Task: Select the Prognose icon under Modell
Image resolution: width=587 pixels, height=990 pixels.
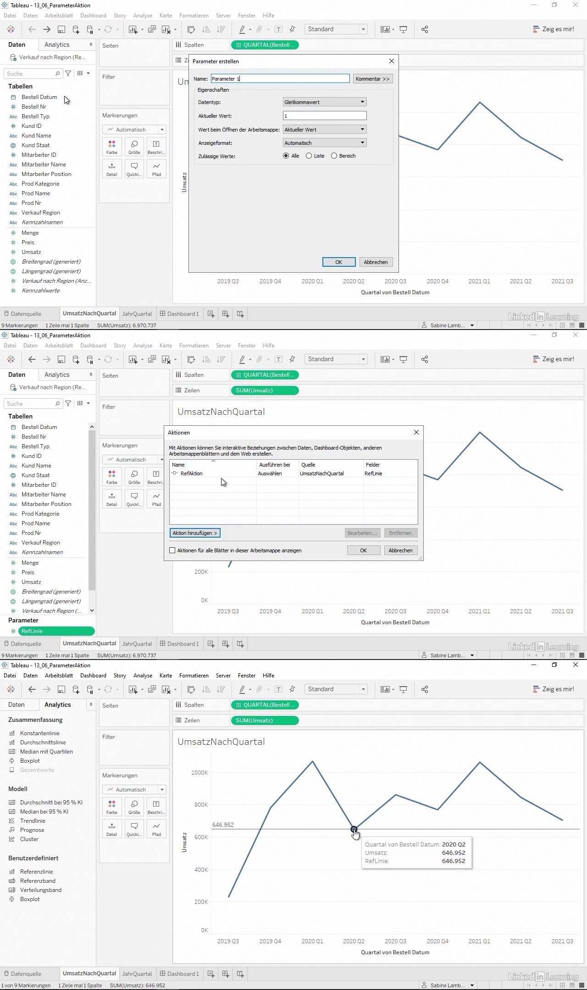Action: pos(12,830)
